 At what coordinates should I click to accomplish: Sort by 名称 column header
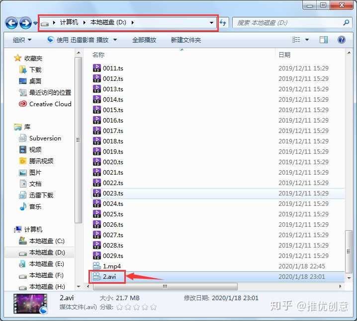(98, 55)
